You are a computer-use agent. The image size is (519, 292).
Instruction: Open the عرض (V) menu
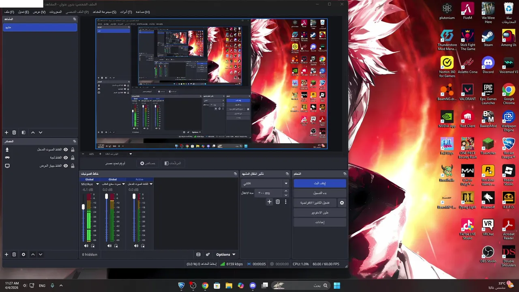pos(39,12)
